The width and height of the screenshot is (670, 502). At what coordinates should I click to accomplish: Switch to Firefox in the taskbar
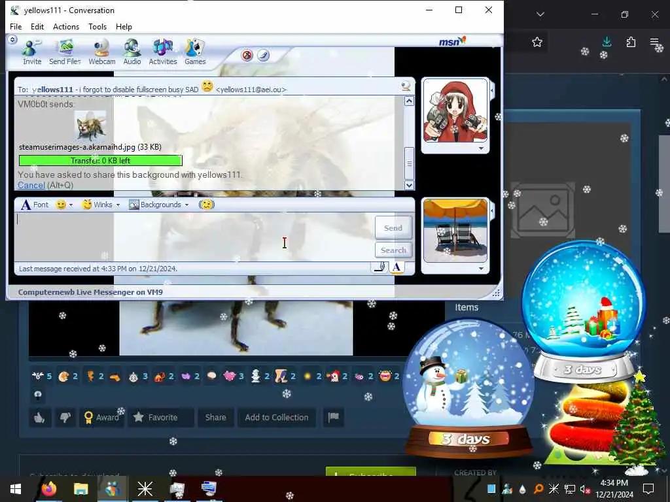pos(48,489)
